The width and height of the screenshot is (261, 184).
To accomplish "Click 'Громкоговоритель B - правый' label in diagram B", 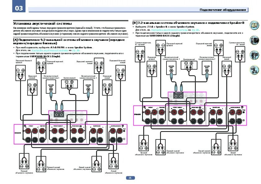I will [143, 44].
